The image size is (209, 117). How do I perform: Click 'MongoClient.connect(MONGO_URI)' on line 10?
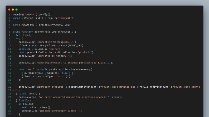pos(62,45)
